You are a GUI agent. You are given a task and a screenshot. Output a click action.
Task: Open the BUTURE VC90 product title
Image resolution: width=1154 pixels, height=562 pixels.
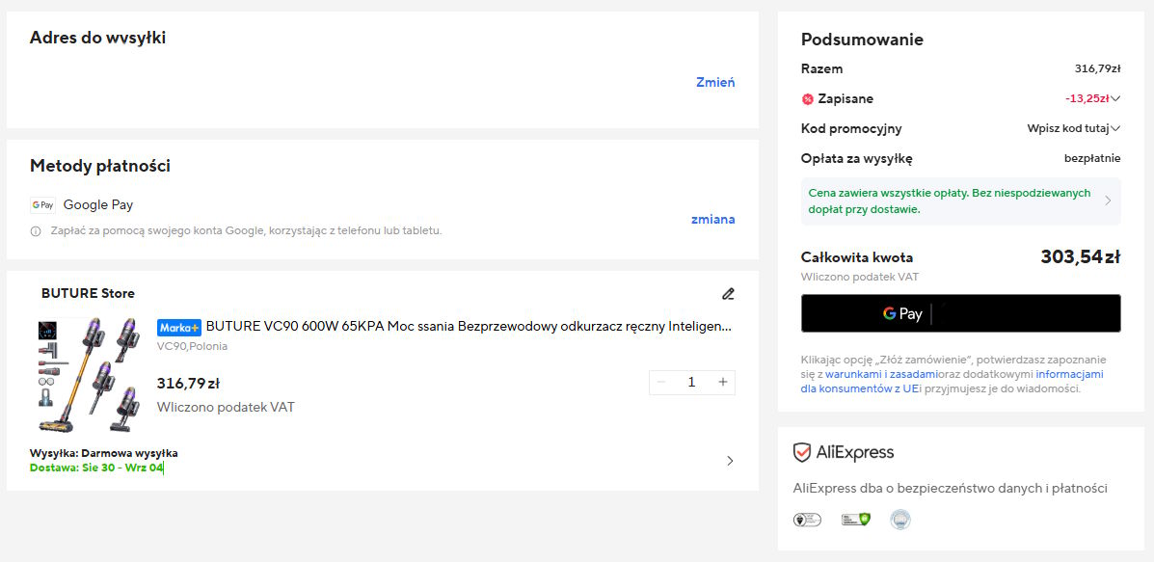(469, 327)
